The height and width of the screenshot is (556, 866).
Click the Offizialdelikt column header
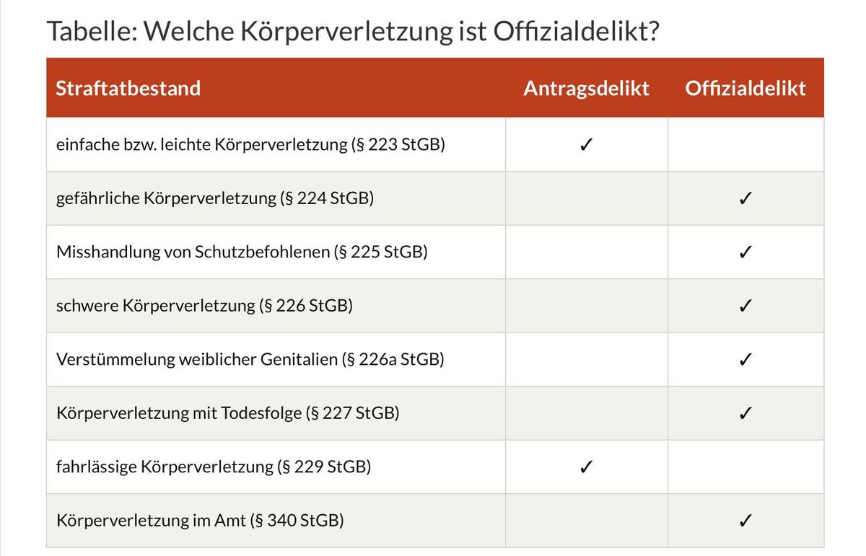coord(745,89)
